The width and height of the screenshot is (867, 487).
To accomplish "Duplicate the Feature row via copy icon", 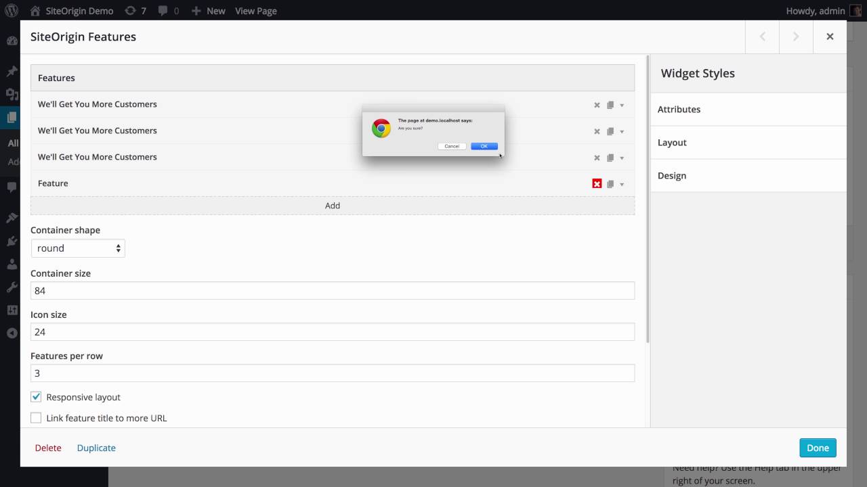I will coord(610,184).
